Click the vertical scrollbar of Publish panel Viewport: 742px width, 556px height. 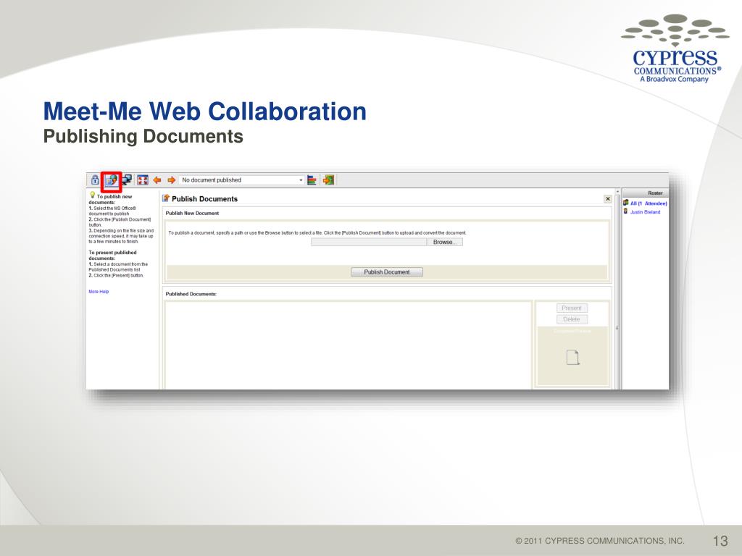click(617, 288)
